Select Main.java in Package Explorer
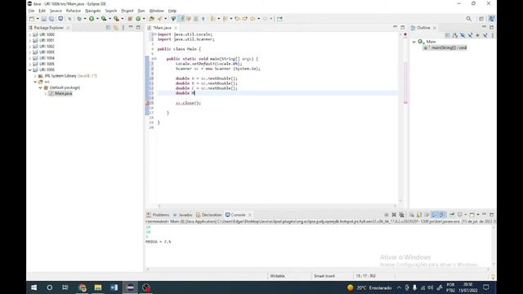Image resolution: width=523 pixels, height=294 pixels. (x=60, y=94)
